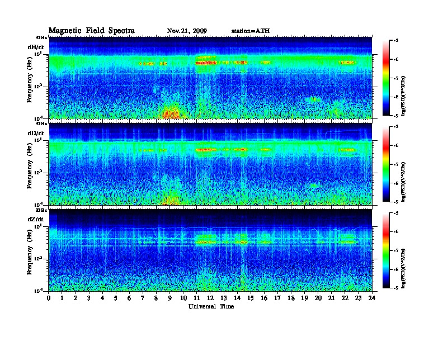The image size is (443, 342).
Task: Select the dH/dt panel label
Action: tap(36, 47)
